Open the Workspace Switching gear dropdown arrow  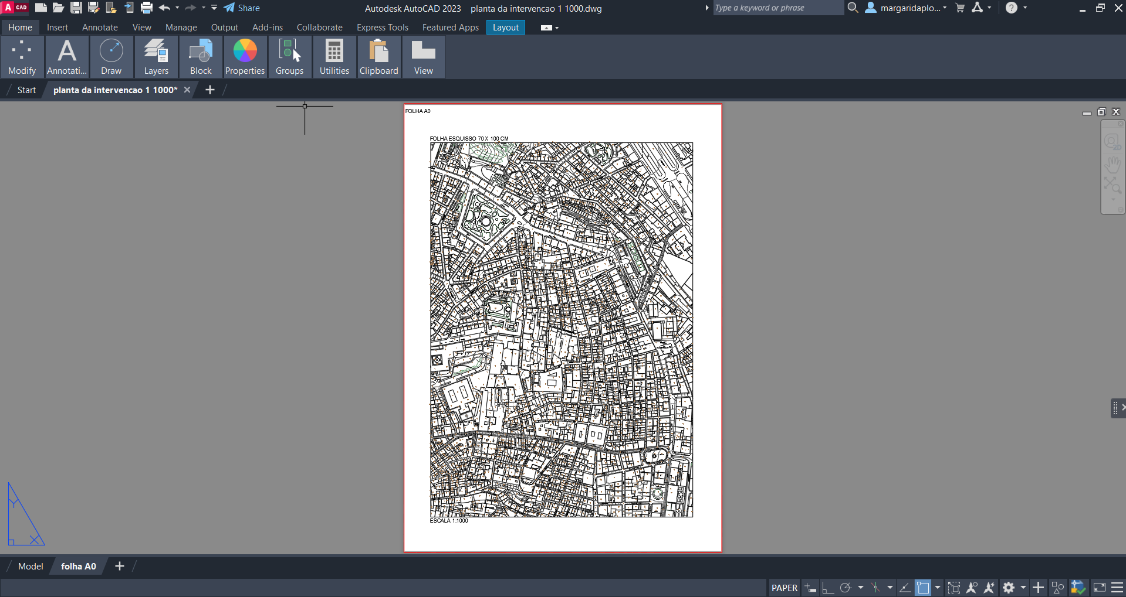pos(1023,588)
